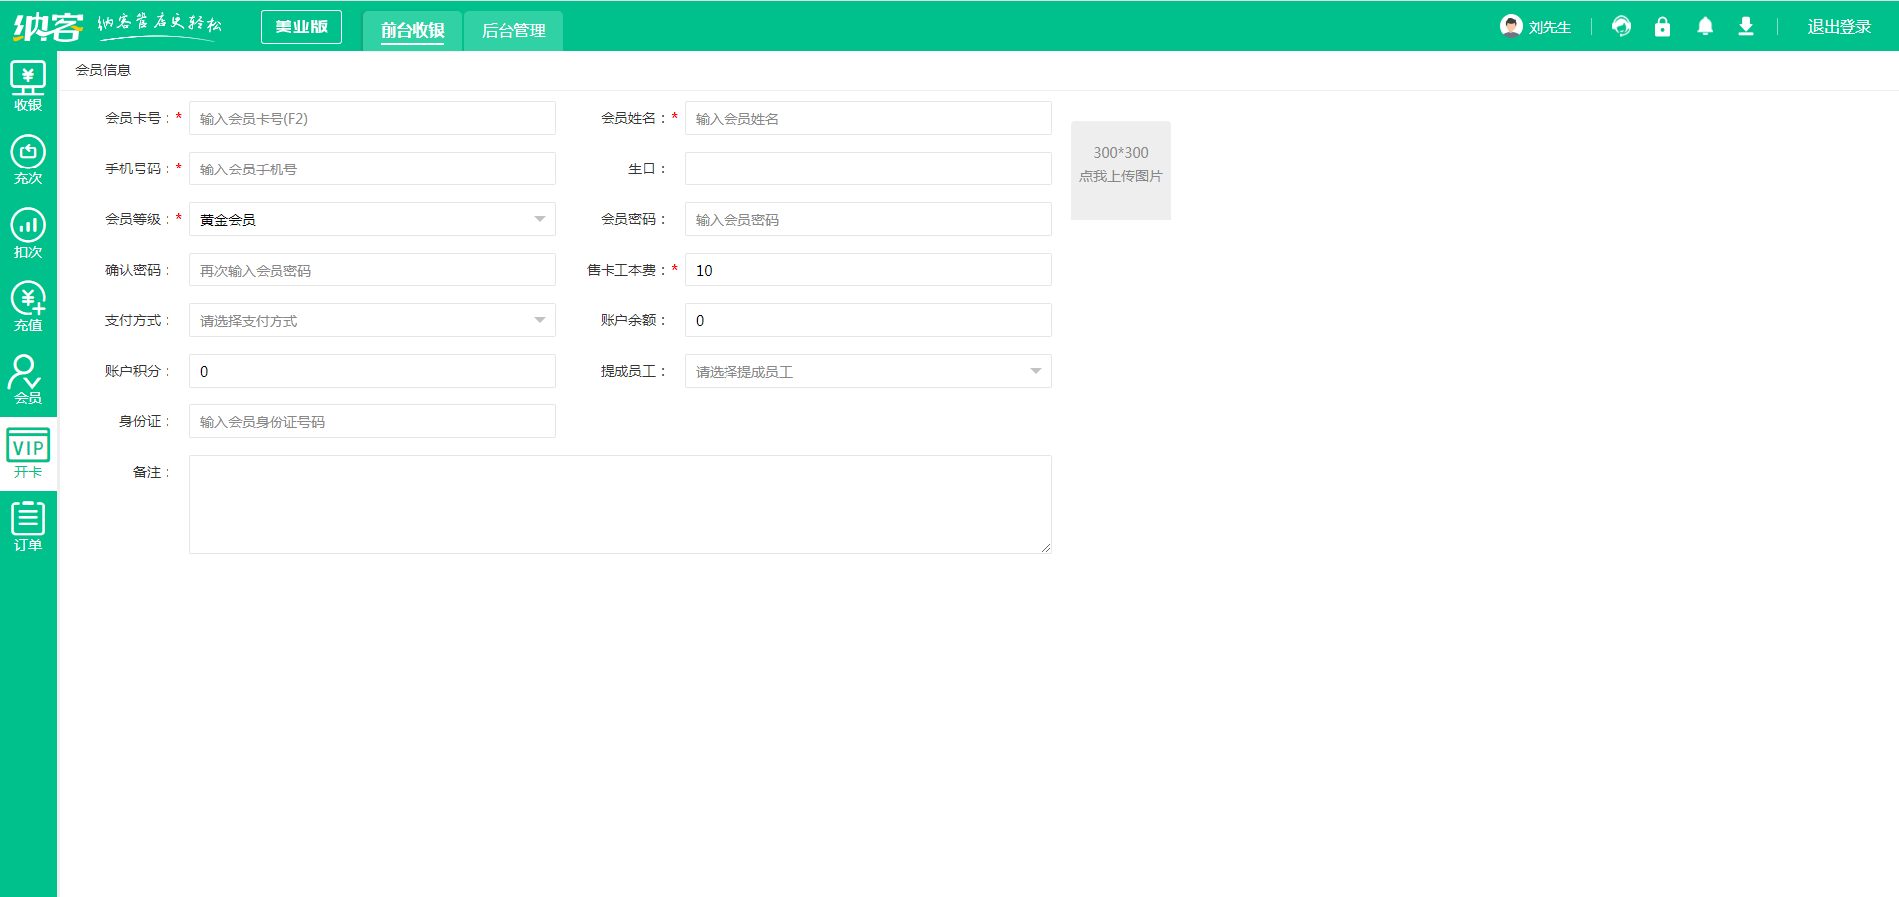The height and width of the screenshot is (897, 1899).
Task: Click the lock screen icon
Action: 1662,27
